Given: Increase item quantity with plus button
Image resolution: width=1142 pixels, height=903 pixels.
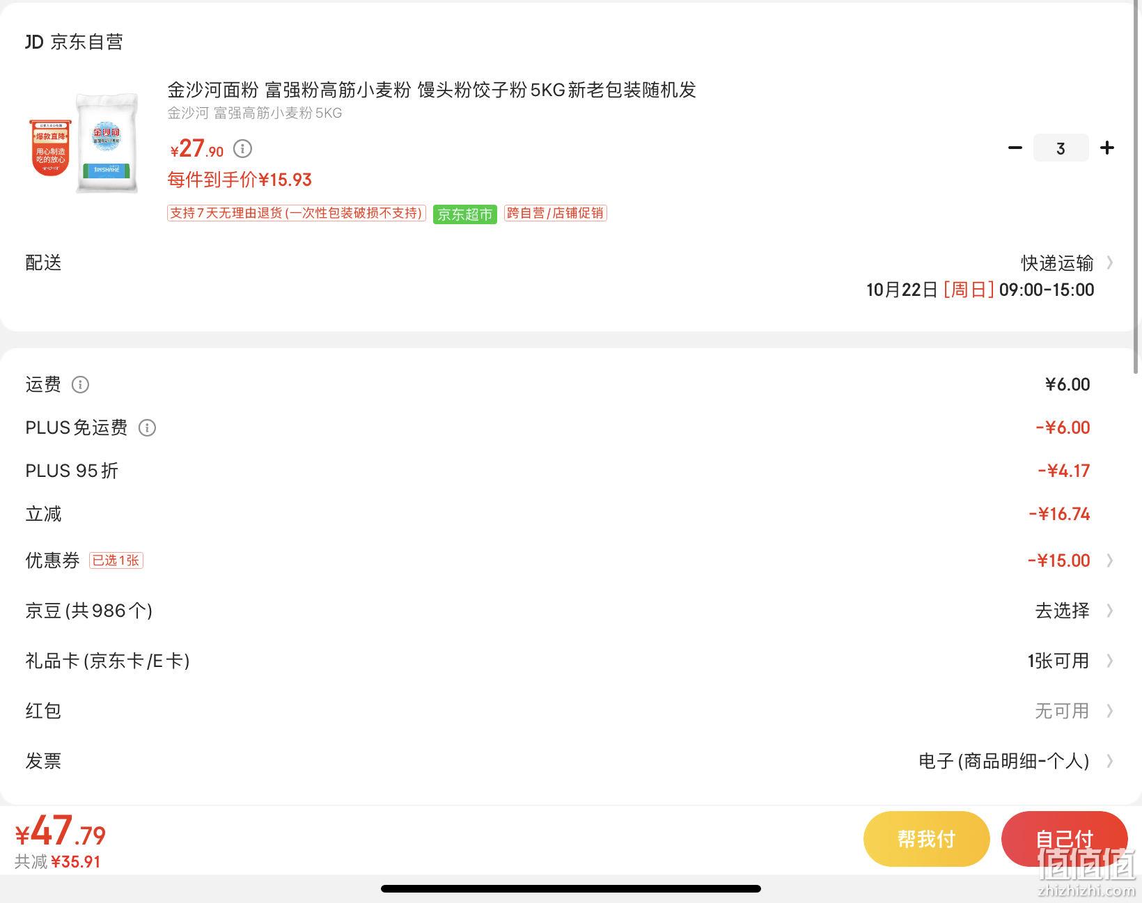Looking at the screenshot, I should [1107, 148].
